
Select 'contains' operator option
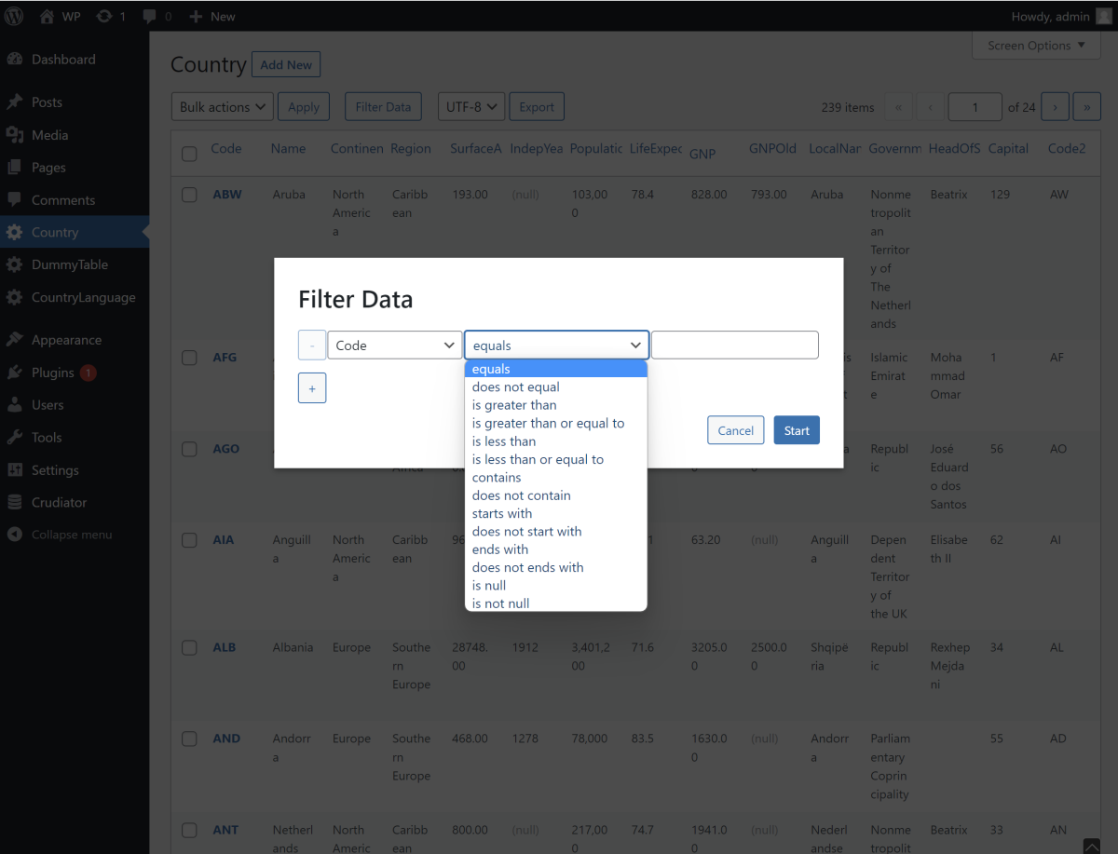[556, 477]
